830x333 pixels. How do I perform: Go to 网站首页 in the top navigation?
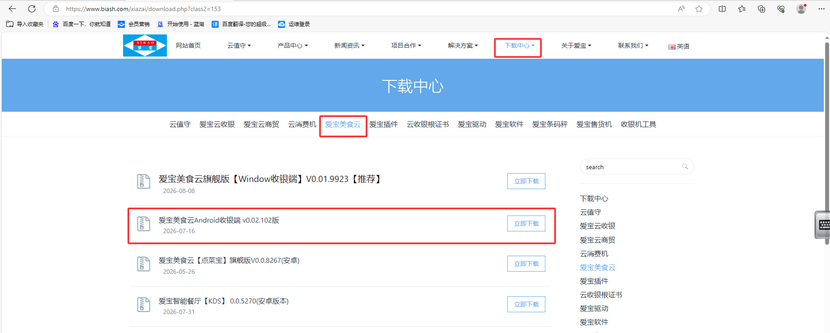188,45
